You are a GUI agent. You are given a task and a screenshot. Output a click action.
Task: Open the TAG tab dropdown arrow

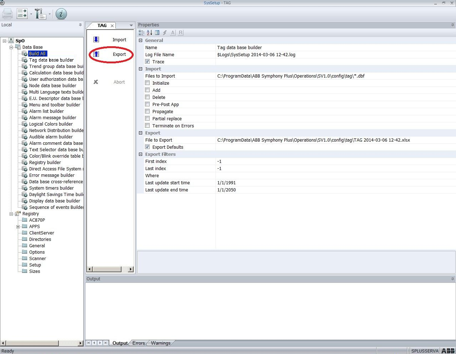point(131,25)
